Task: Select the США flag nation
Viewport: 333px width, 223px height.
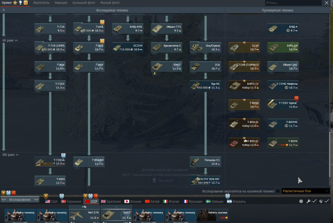Action: click(51, 201)
